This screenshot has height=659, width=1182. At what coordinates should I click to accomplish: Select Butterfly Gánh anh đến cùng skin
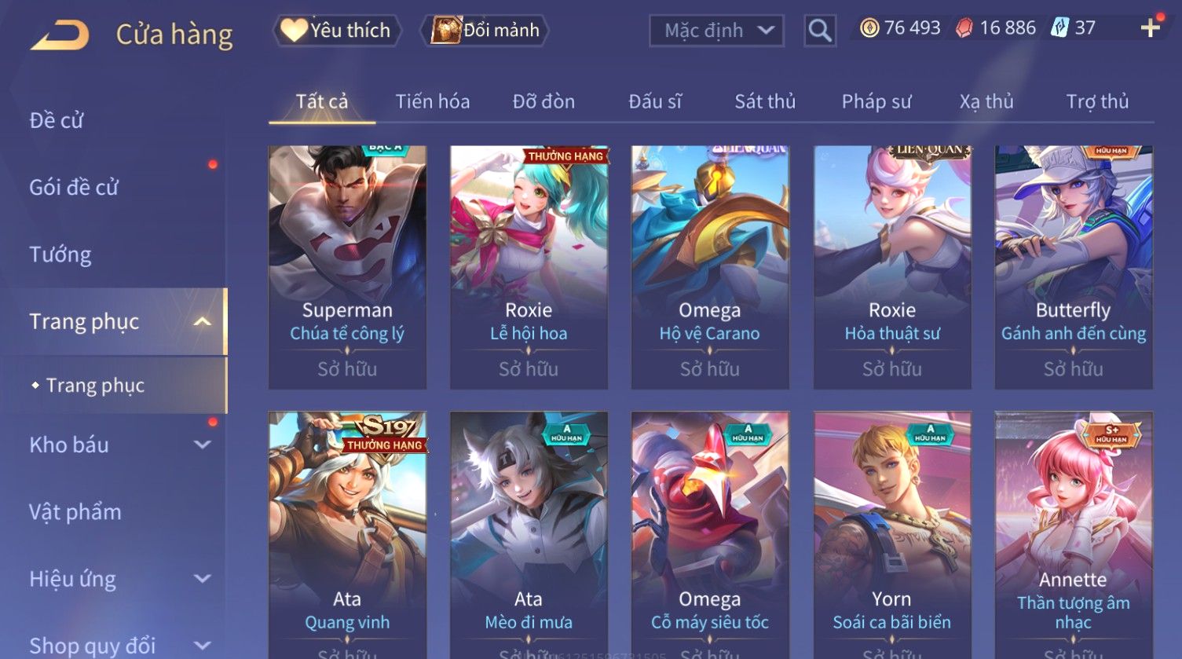[1074, 267]
